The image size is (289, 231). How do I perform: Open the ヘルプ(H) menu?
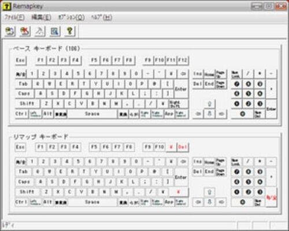[x=101, y=17]
